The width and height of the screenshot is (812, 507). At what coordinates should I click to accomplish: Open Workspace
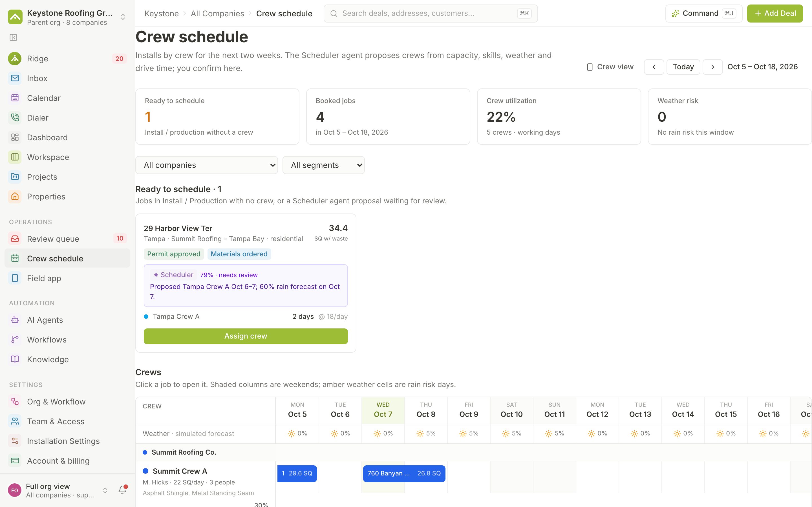coord(67,157)
